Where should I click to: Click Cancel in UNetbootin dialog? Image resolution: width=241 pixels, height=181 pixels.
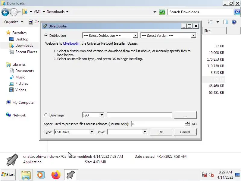coord(185,132)
